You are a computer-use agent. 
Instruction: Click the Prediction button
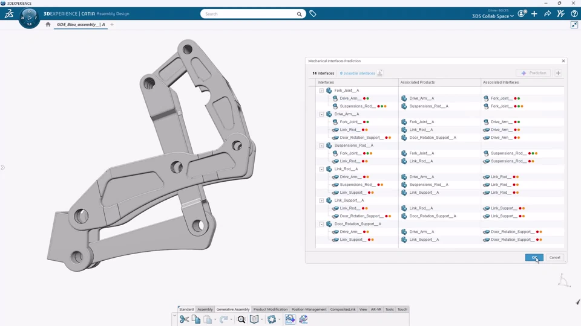(534, 73)
